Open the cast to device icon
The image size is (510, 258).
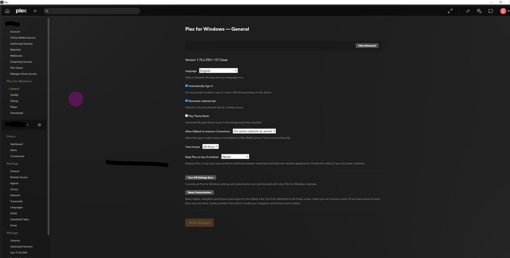[490, 11]
